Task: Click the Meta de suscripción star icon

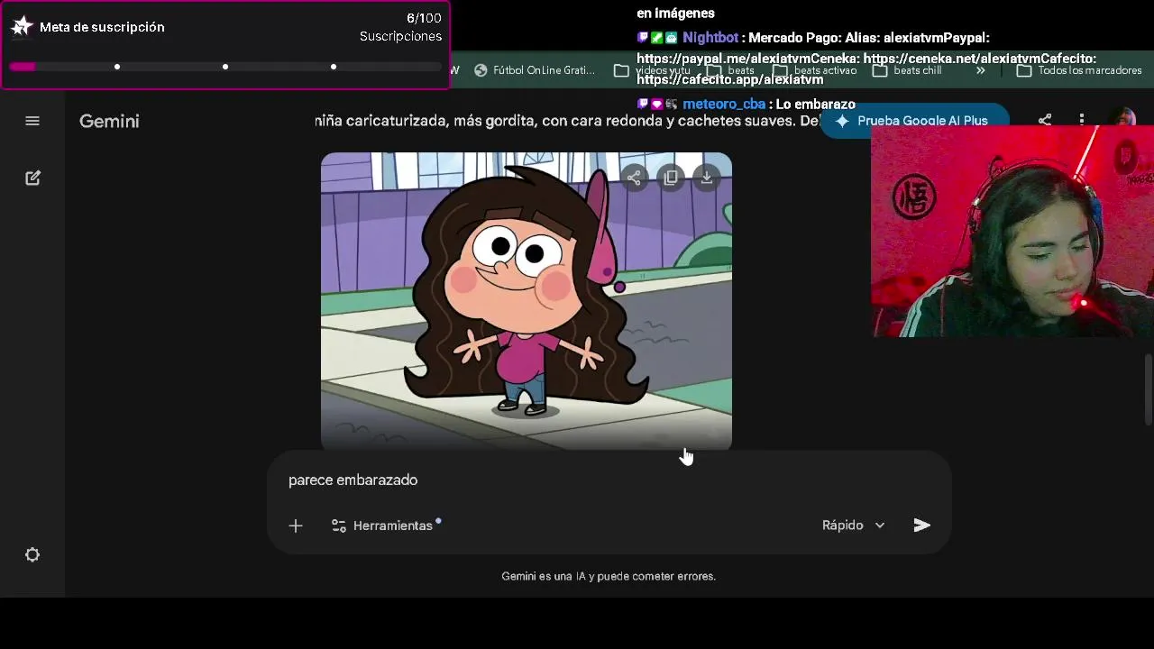Action: [22, 27]
